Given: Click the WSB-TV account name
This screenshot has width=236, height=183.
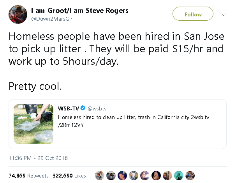Looking at the screenshot, I should pos(69,108).
